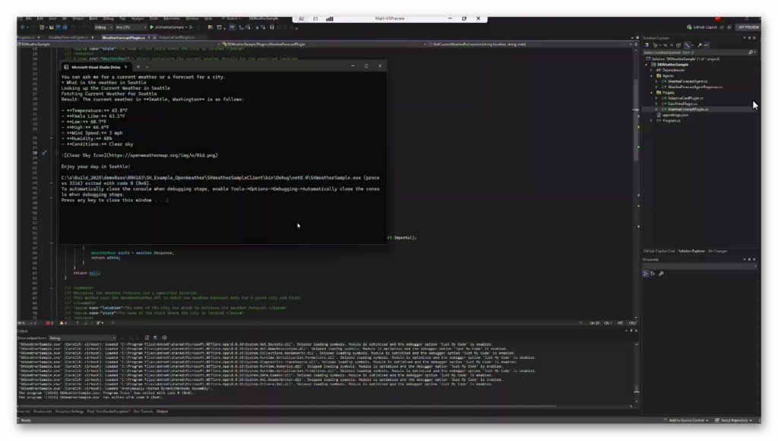Switch to the WeatherForecastAgent.cs editor tab
This screenshot has height=441, width=778.
pos(68,37)
